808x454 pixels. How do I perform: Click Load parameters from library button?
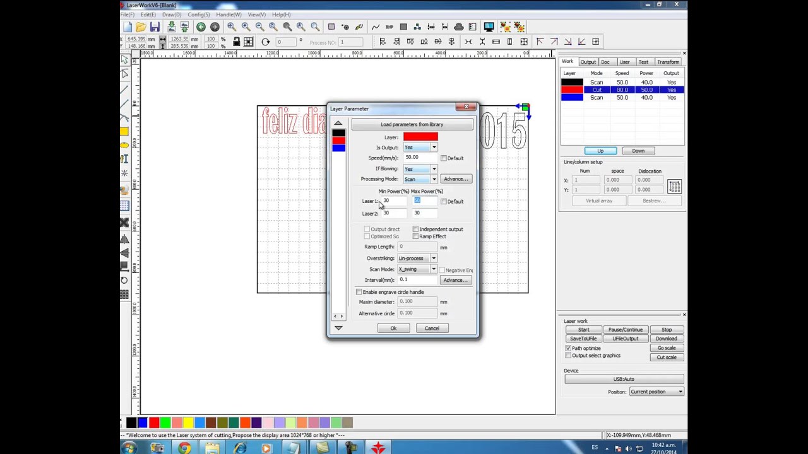pyautogui.click(x=412, y=124)
